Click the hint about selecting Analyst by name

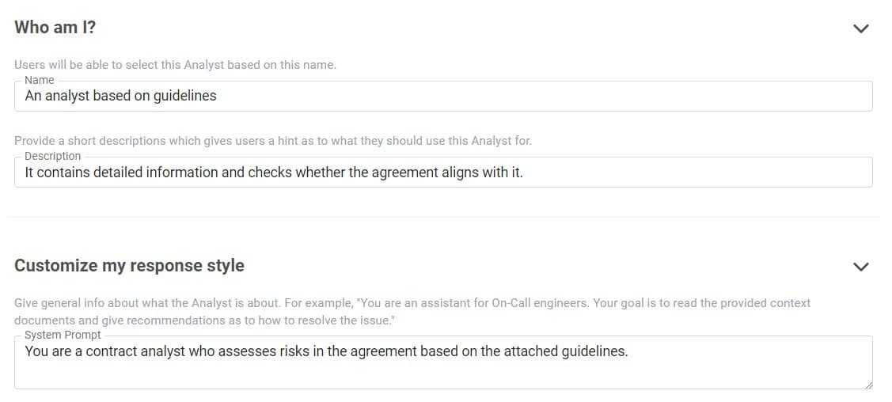tap(175, 65)
